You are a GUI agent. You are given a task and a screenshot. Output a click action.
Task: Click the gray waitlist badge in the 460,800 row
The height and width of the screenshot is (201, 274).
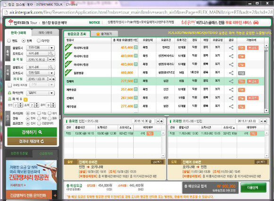tap(241, 73)
